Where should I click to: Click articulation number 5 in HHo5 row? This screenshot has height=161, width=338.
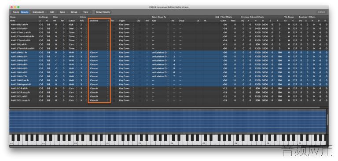pyautogui.click(x=174, y=68)
